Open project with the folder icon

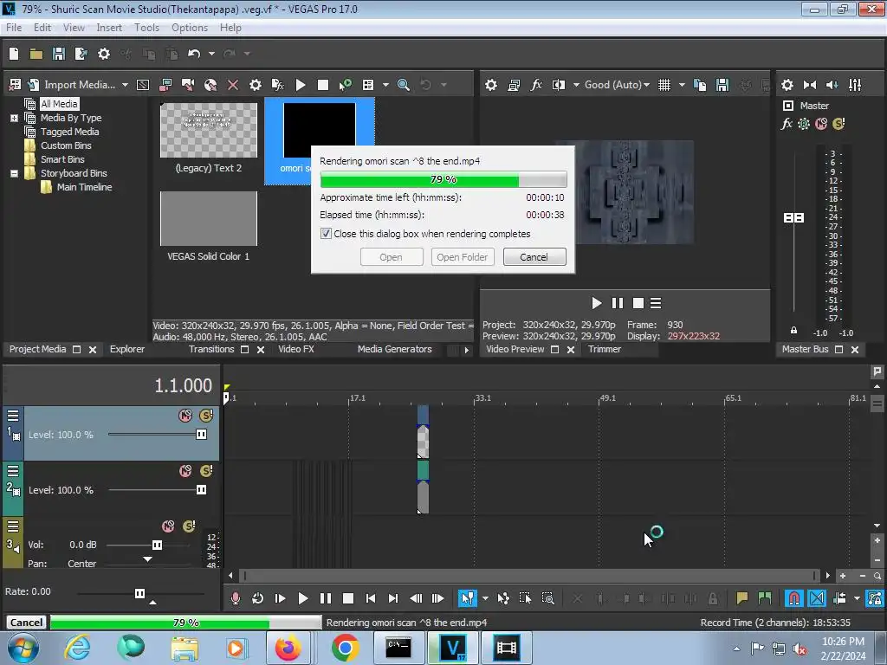click(36, 54)
